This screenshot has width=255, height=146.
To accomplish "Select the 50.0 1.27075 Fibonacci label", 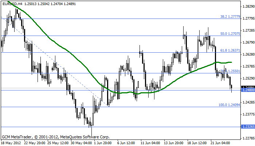I will (x=230, y=34).
